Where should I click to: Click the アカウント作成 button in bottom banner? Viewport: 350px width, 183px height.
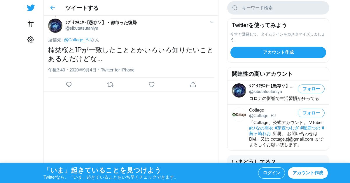click(x=308, y=173)
